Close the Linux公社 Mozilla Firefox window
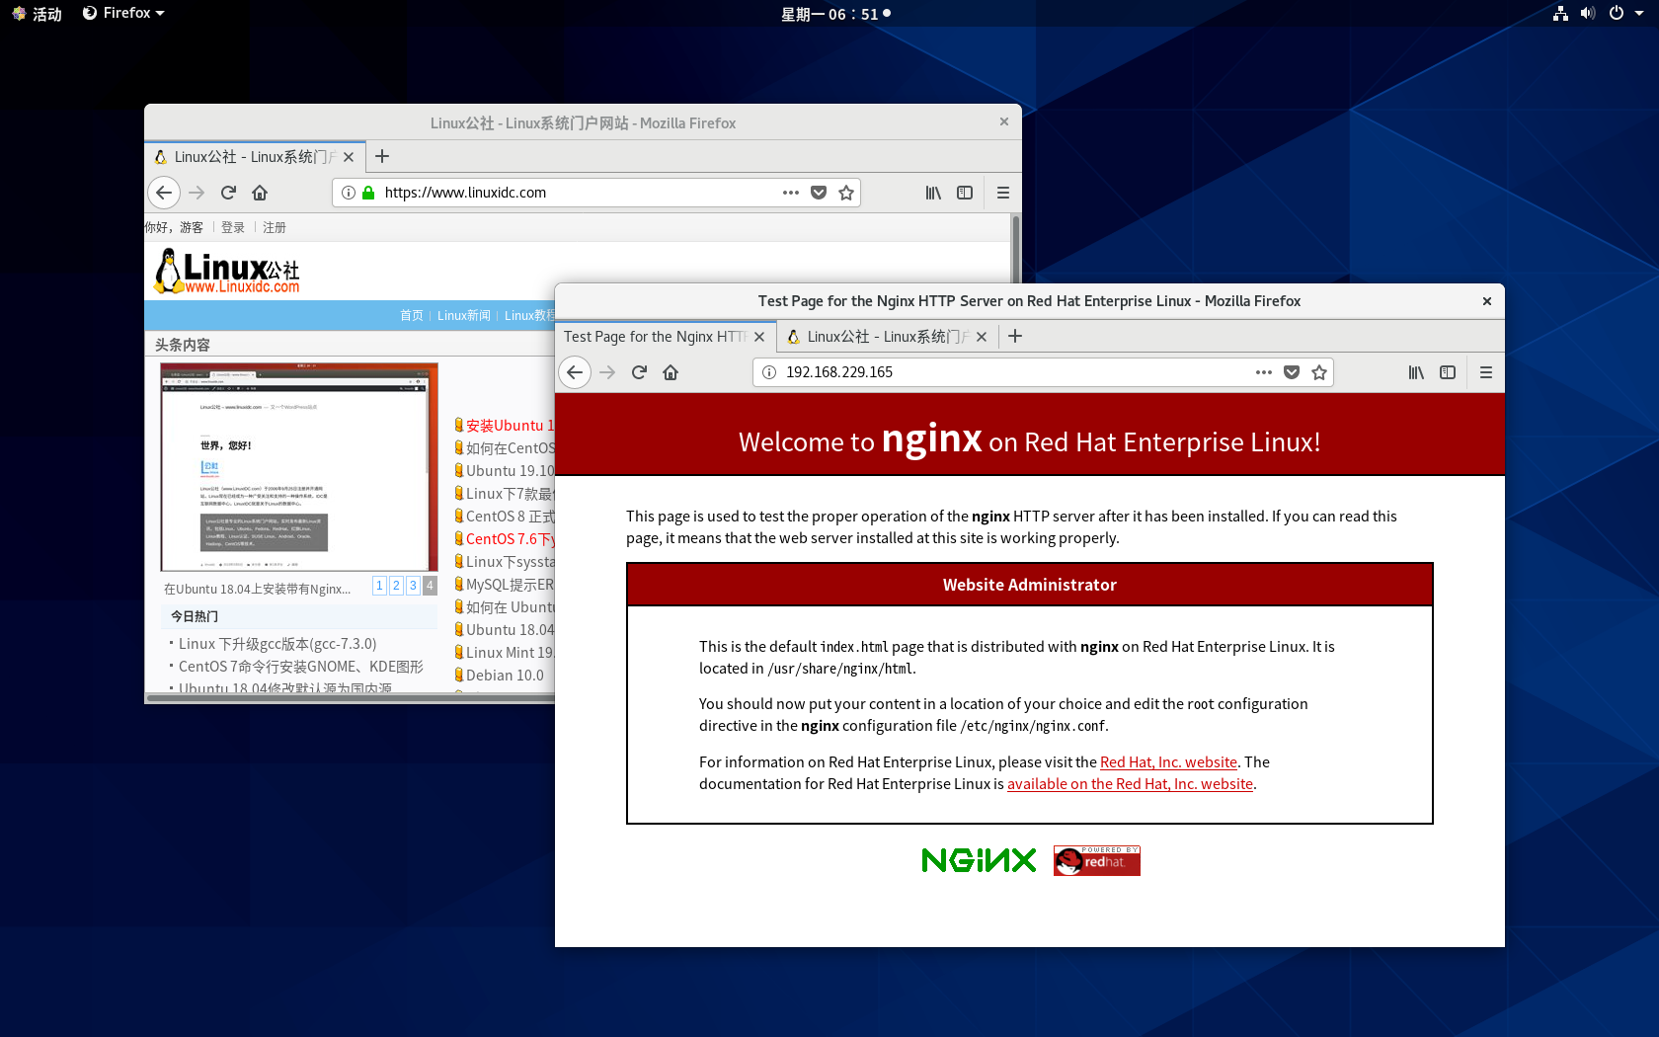 (1004, 121)
